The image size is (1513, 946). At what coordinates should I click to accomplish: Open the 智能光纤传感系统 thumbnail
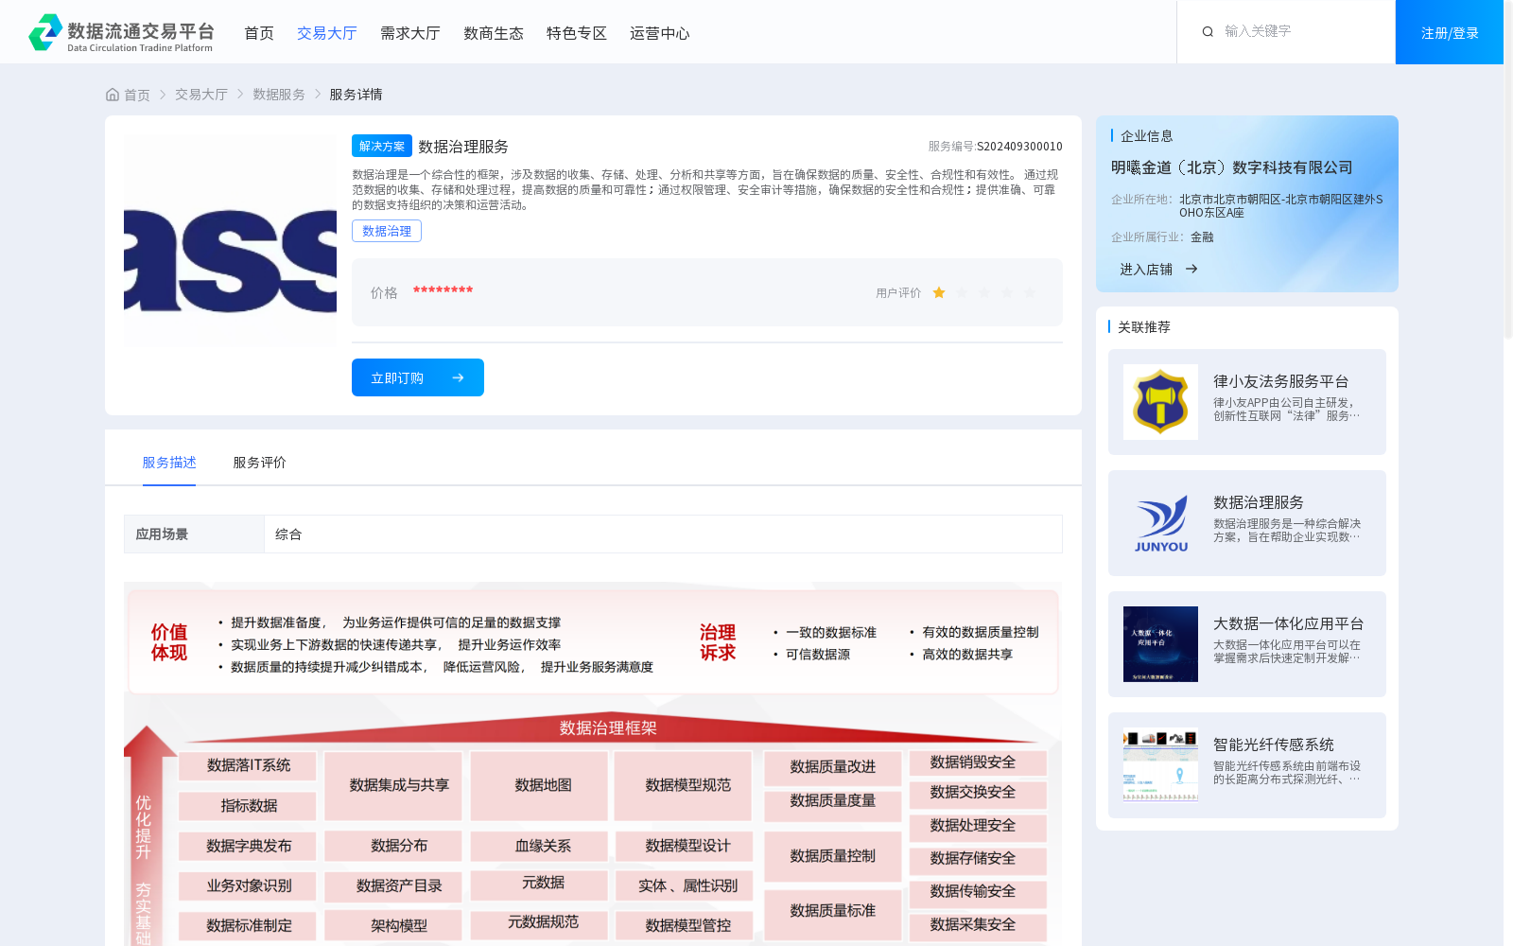[1160, 765]
